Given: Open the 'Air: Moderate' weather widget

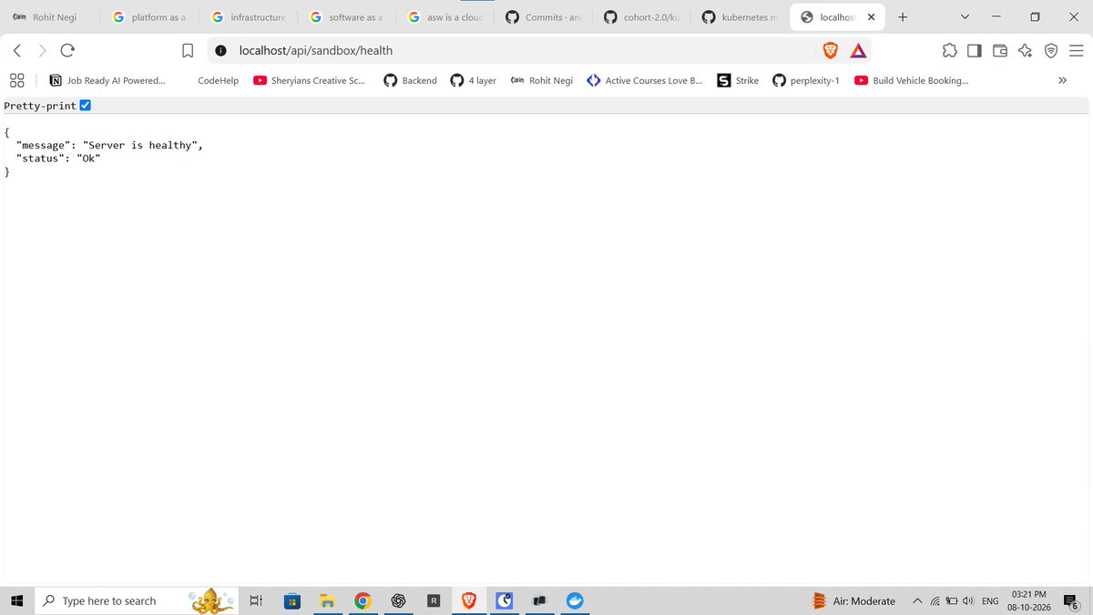Looking at the screenshot, I should [853, 601].
